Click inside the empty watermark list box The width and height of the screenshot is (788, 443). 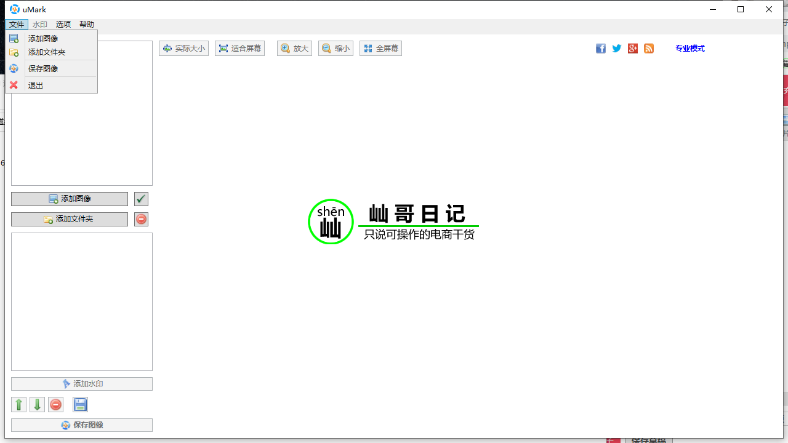tap(82, 301)
